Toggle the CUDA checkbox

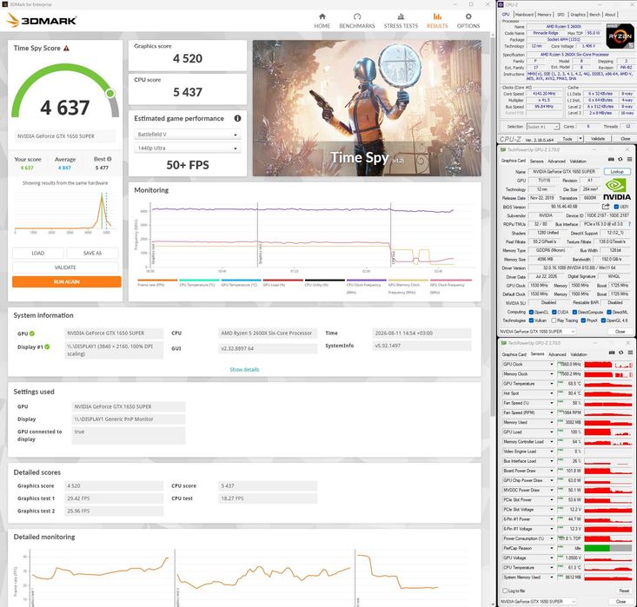(554, 312)
